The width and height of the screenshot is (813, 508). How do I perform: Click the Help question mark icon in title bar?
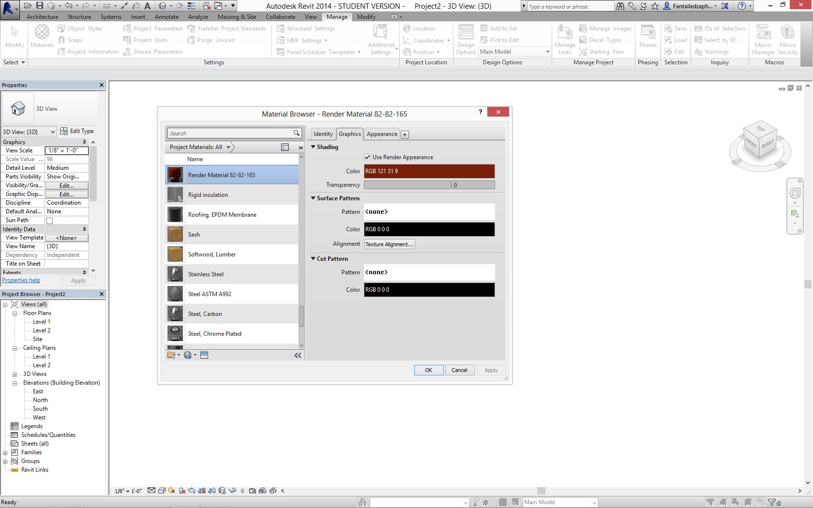(742, 6)
